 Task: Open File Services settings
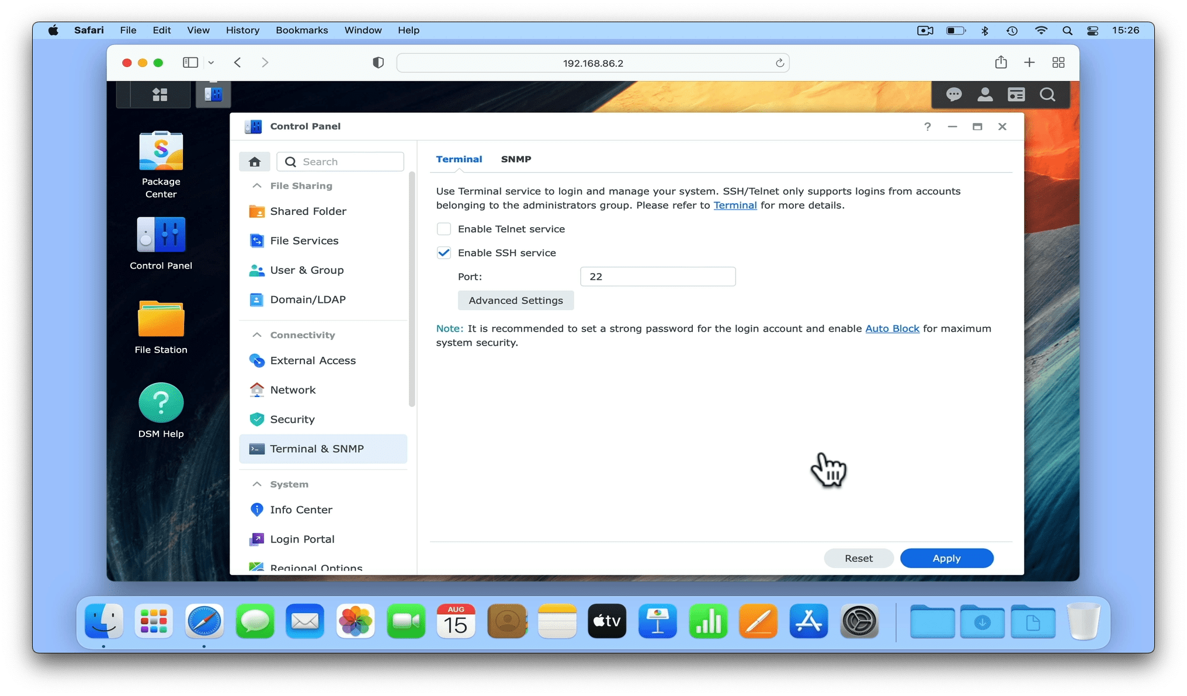pyautogui.click(x=323, y=241)
